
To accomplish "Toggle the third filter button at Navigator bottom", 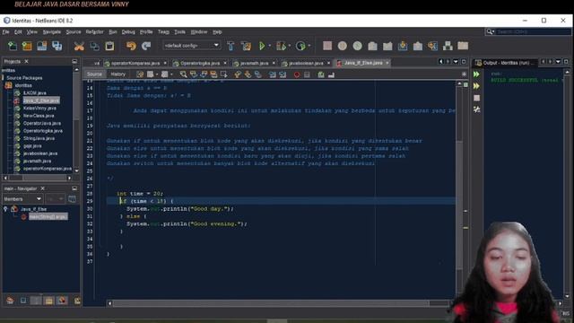I will pyautogui.click(x=36, y=301).
